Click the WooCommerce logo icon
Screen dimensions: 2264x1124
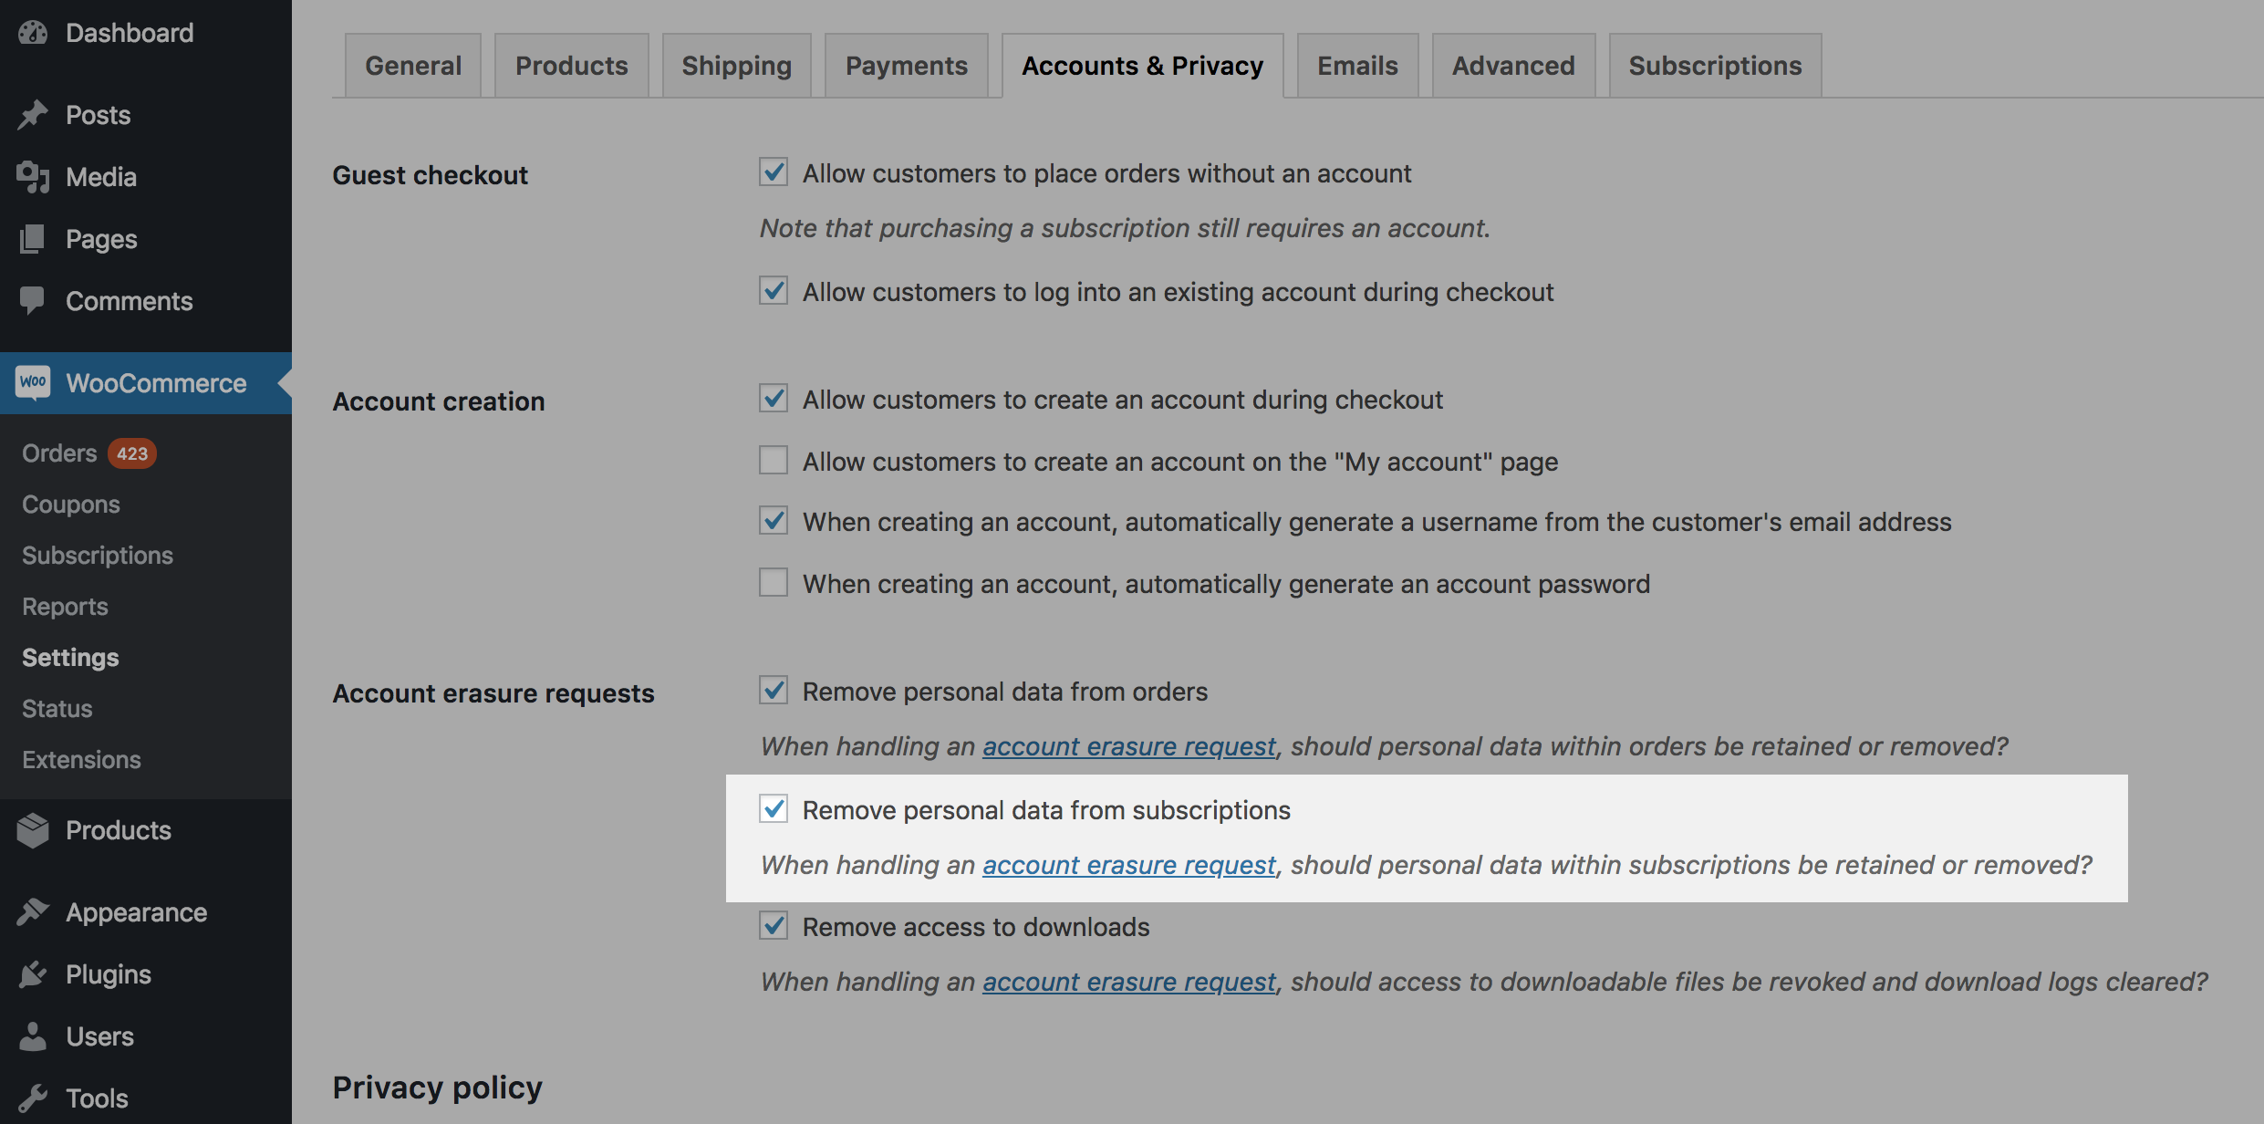[x=33, y=382]
